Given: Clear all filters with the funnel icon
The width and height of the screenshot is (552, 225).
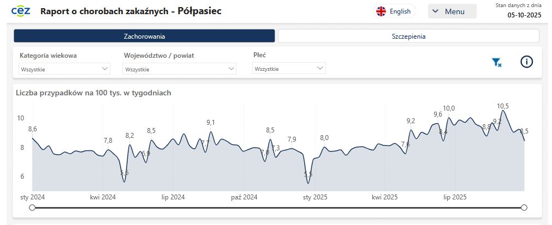Looking at the screenshot, I should click(496, 62).
